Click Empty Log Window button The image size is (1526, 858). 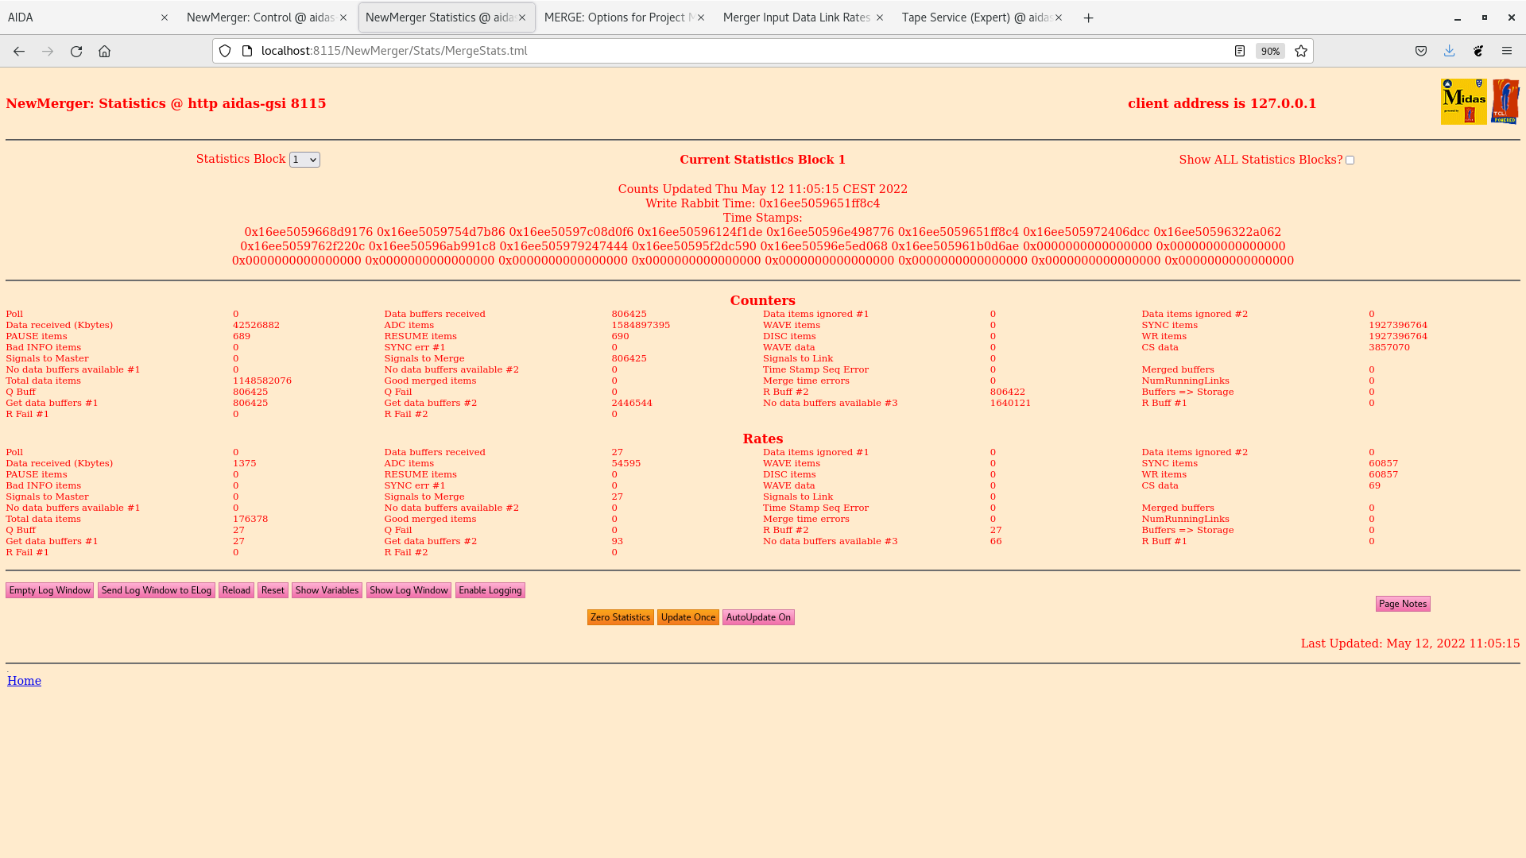(x=50, y=590)
